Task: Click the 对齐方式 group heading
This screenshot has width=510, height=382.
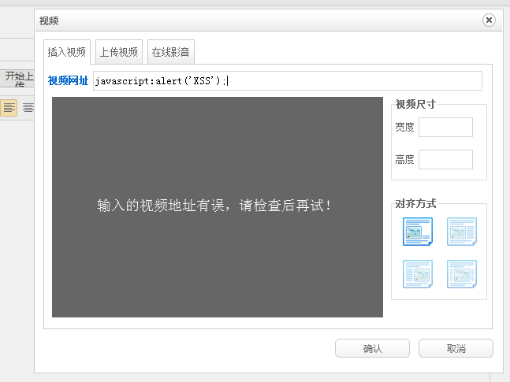Action: [x=415, y=204]
